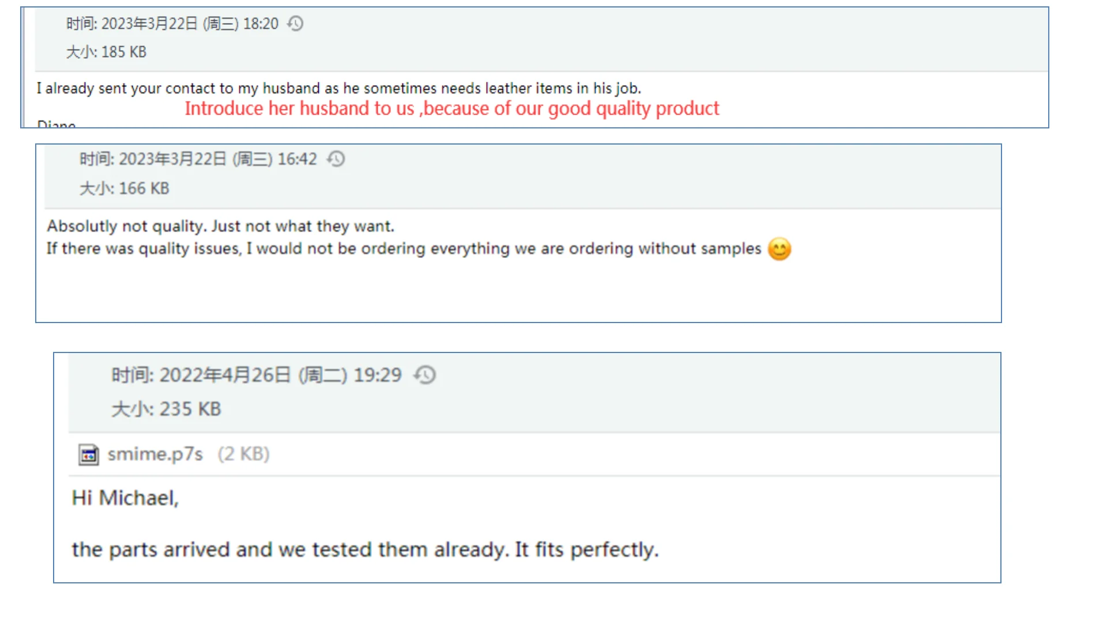Click the history clock icon beside 16:42
The height and width of the screenshot is (622, 1107).
(x=336, y=159)
